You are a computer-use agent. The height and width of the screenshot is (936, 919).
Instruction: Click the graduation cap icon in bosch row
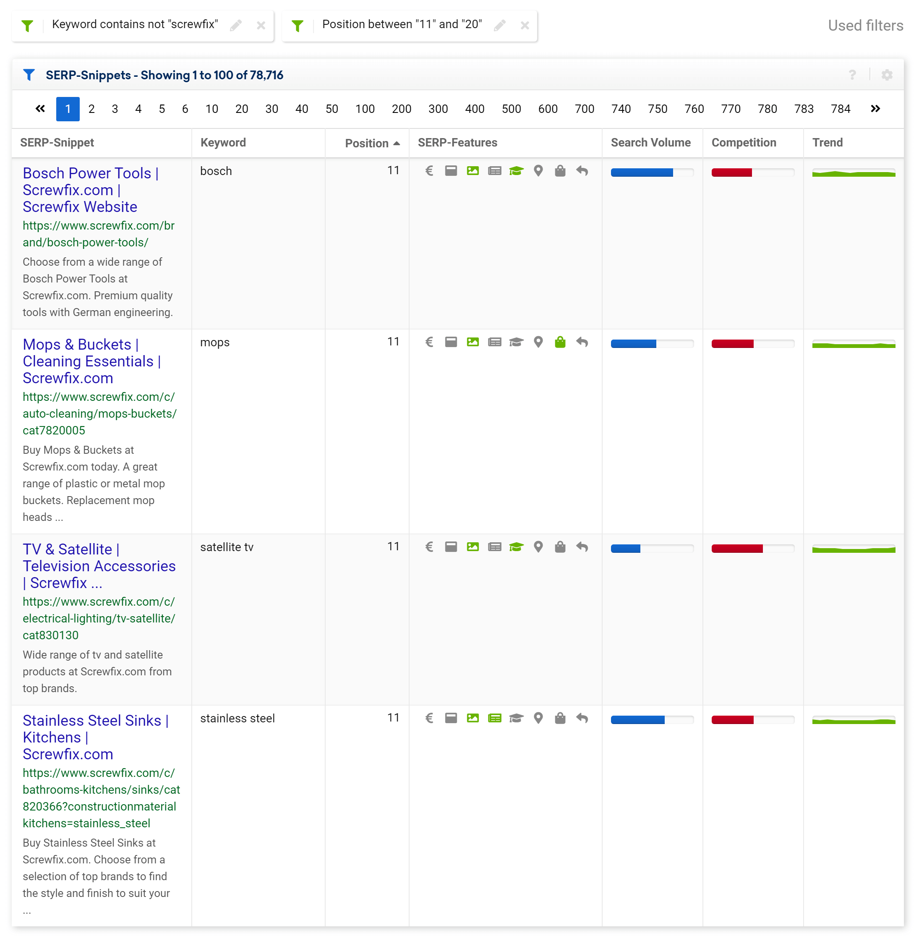pos(516,171)
